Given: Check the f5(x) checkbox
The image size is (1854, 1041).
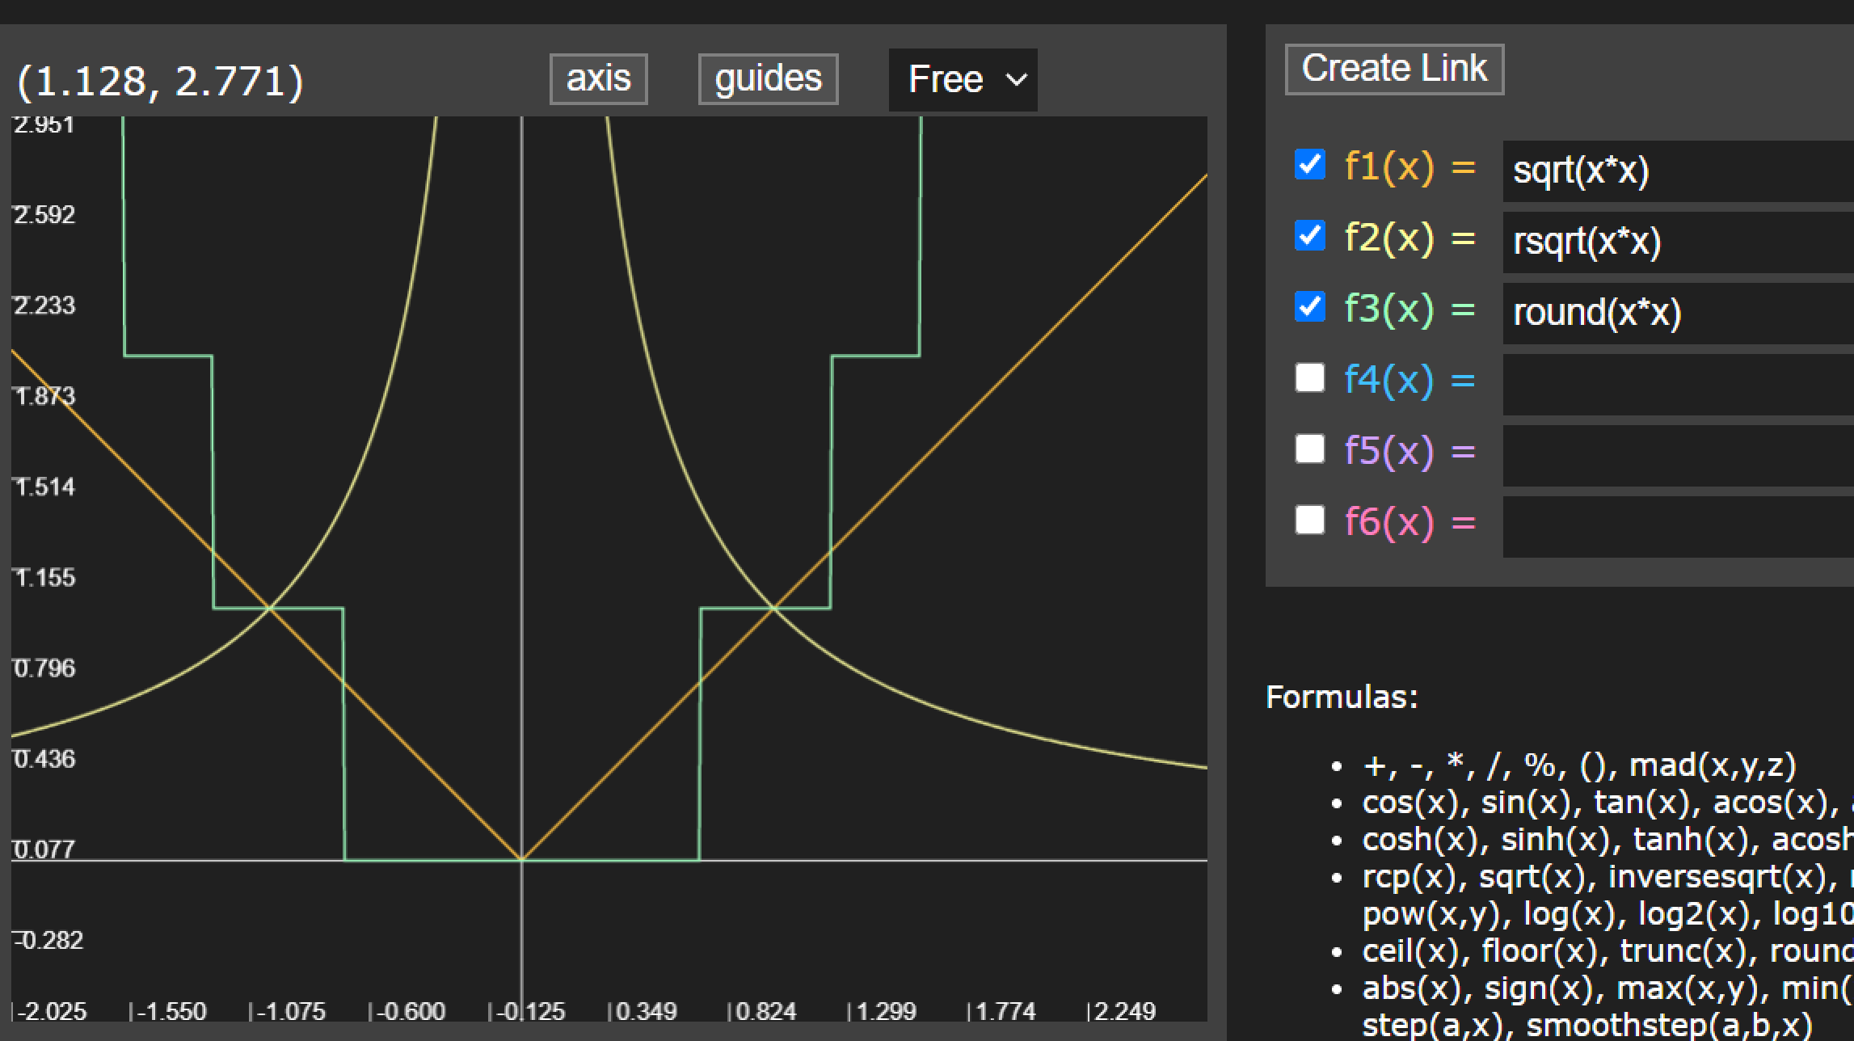Looking at the screenshot, I should (1309, 449).
